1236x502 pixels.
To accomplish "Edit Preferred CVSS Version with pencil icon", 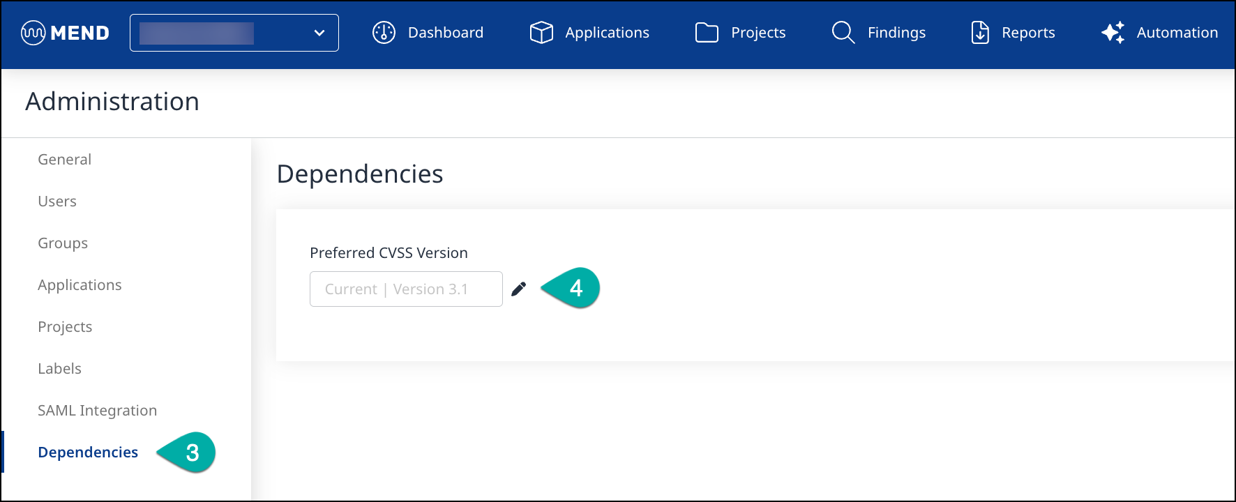I will coord(518,289).
